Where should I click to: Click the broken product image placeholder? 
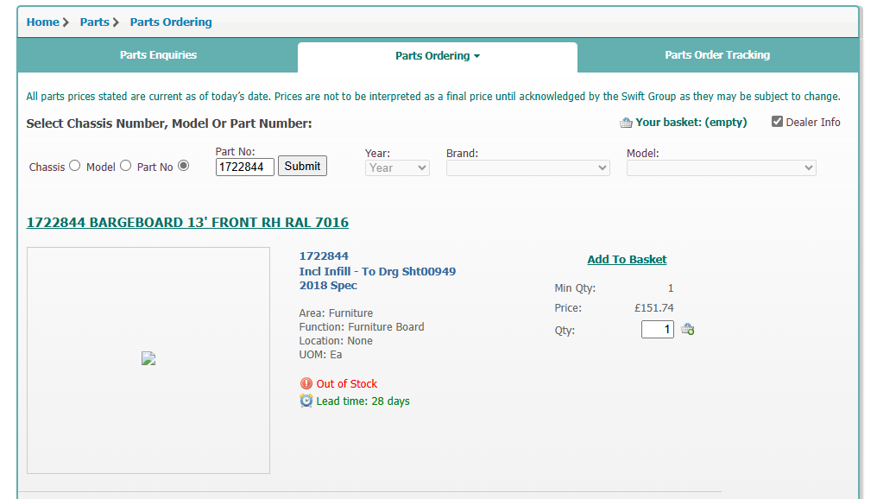(148, 359)
